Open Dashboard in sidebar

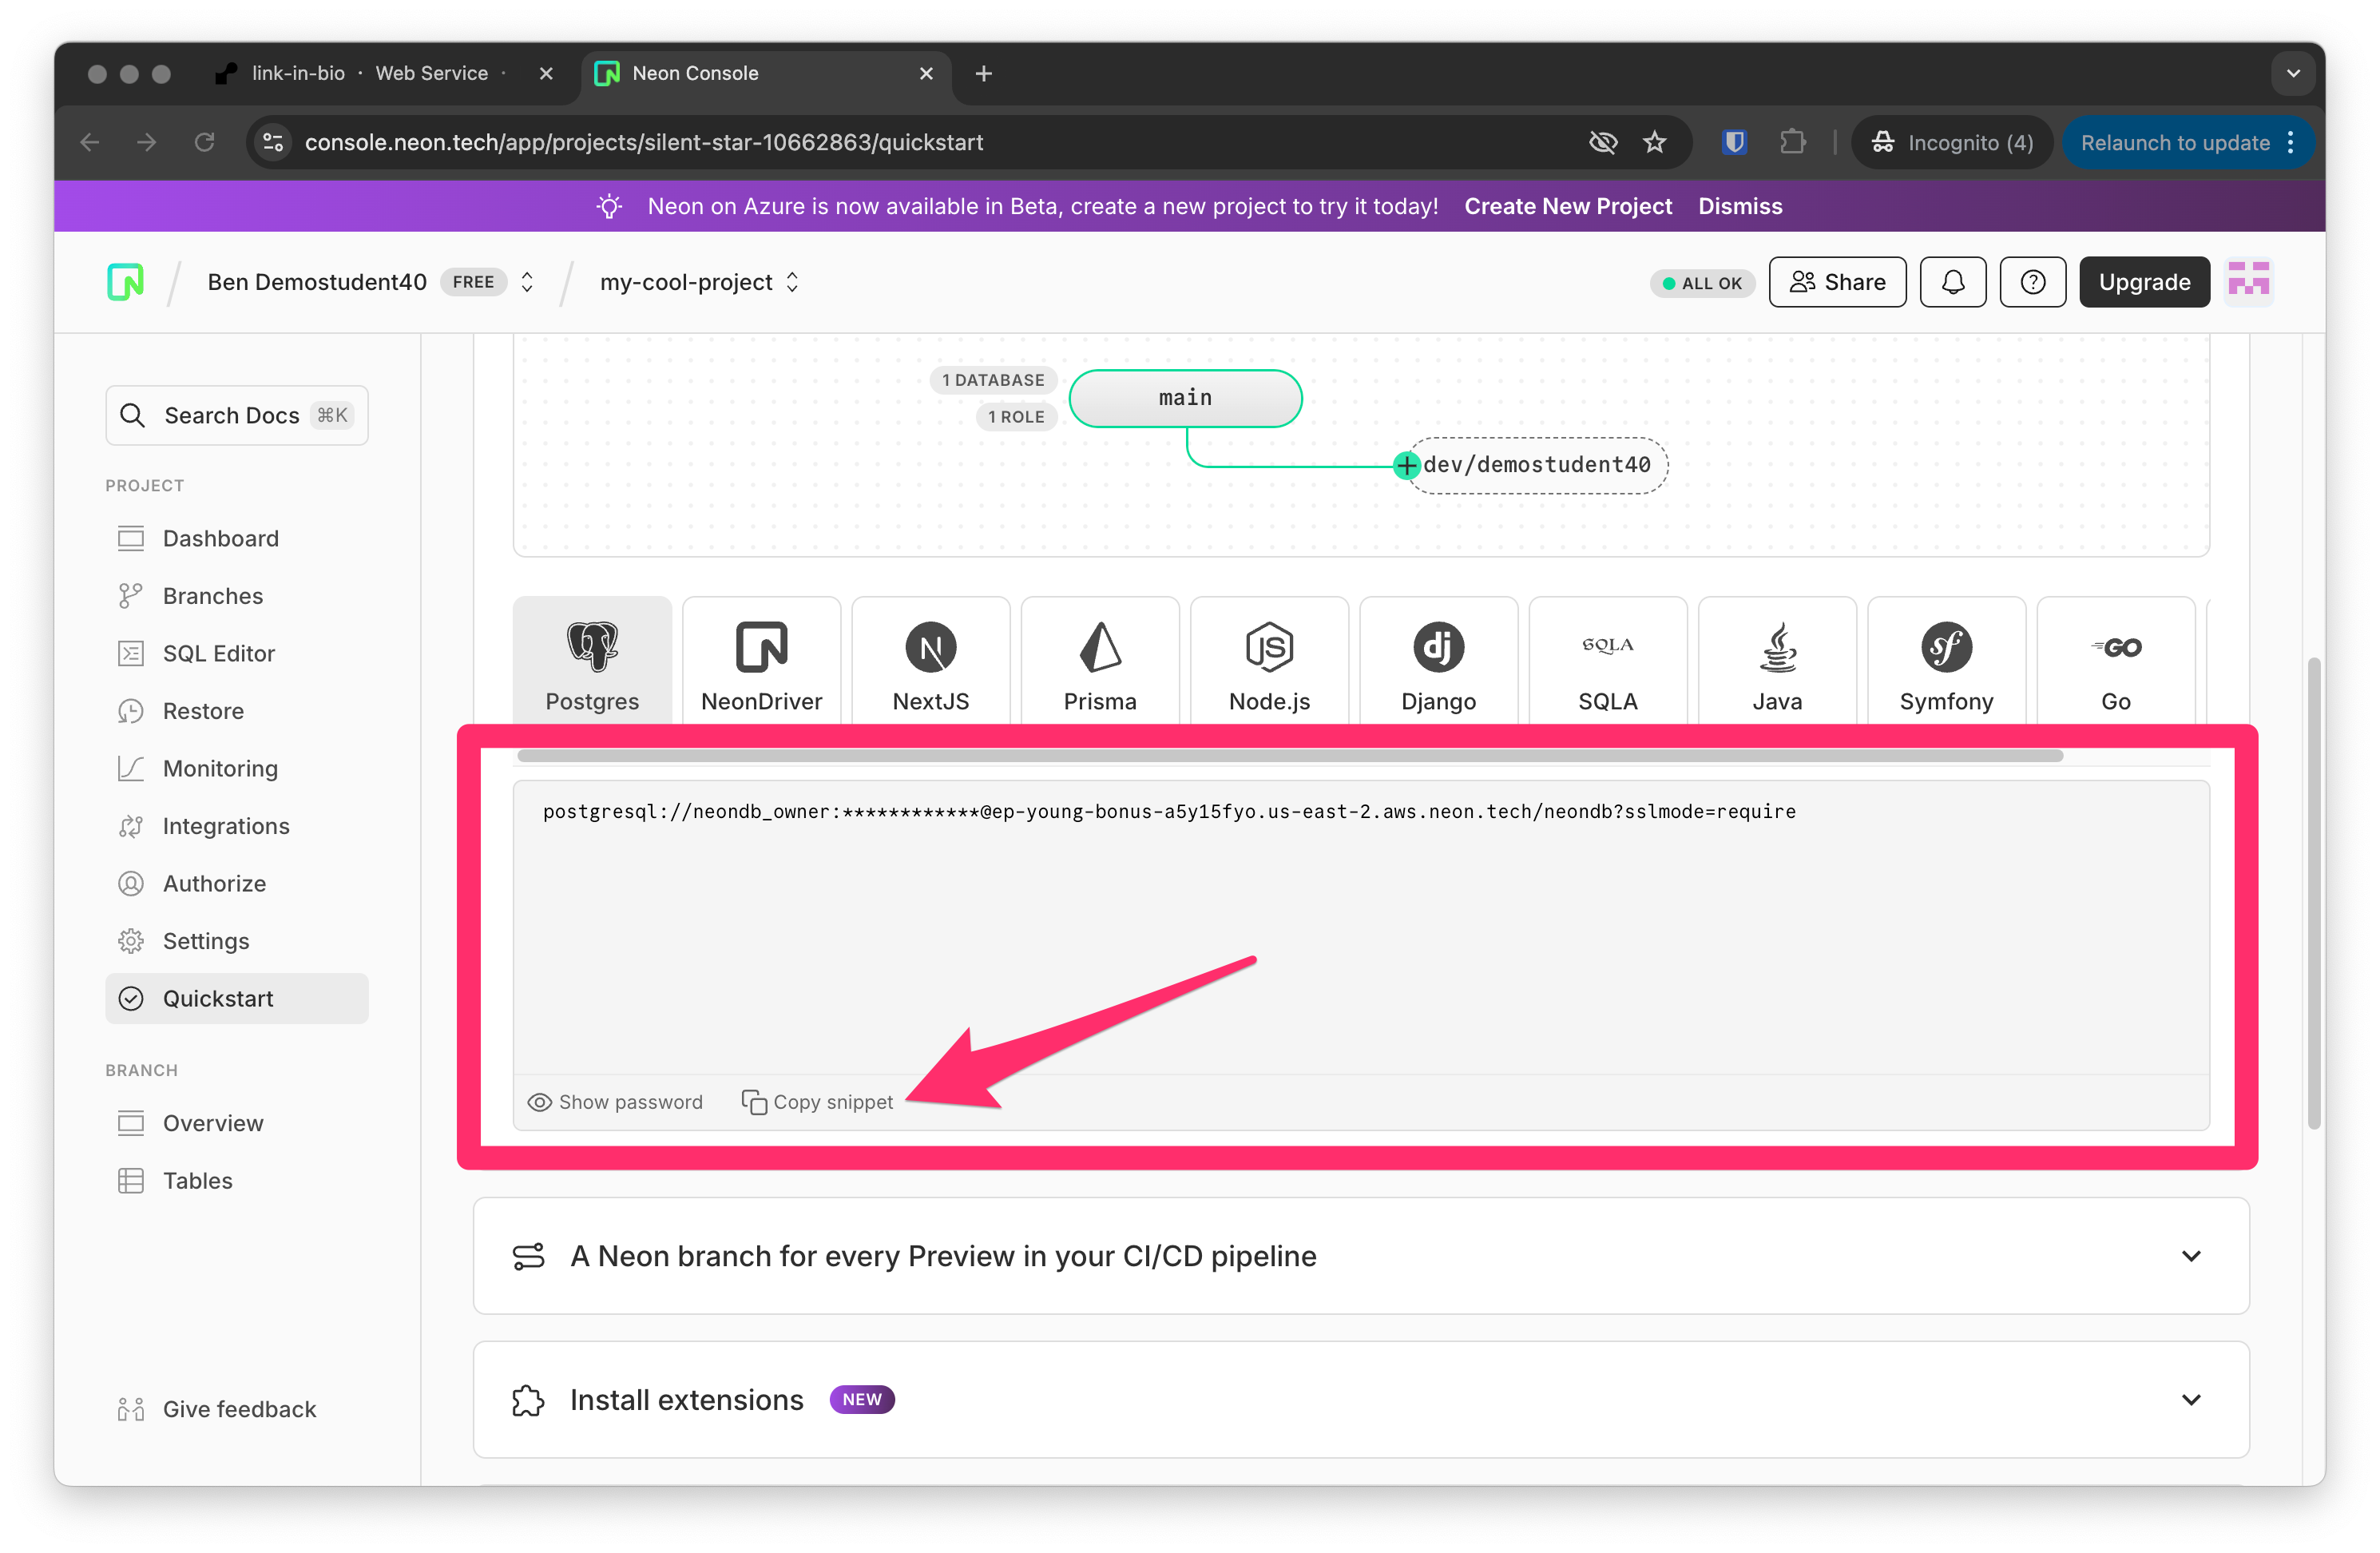(x=237, y=538)
